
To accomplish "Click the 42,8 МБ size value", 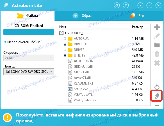I will click(x=138, y=55).
